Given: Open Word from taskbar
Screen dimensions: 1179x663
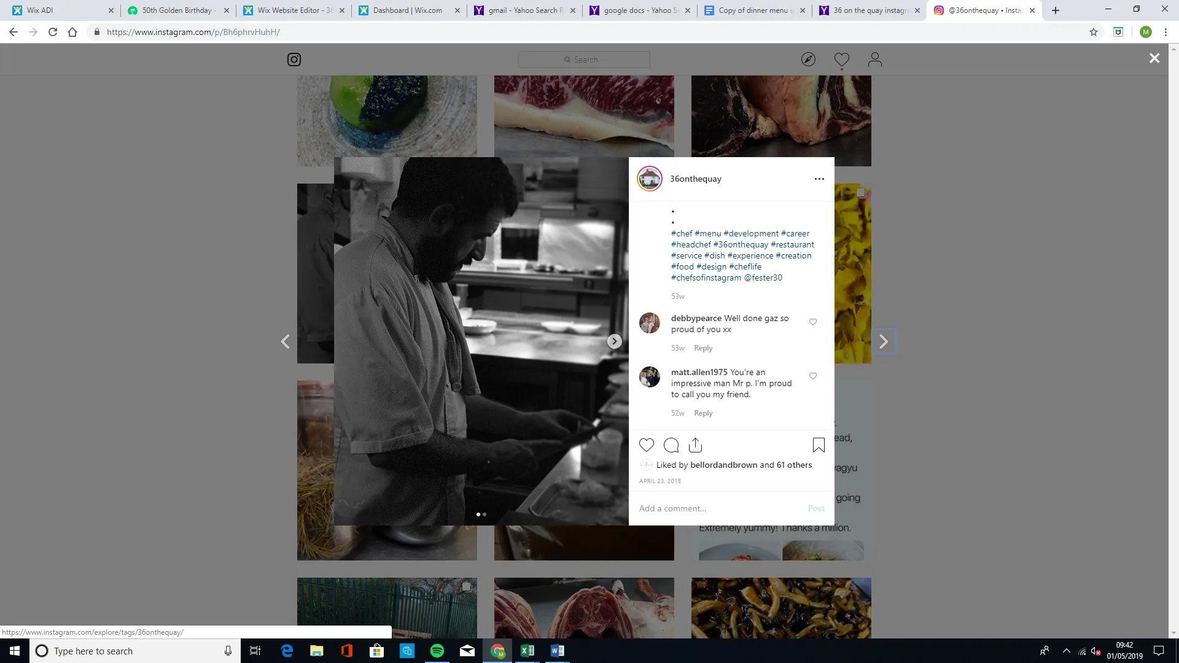Looking at the screenshot, I should point(558,651).
